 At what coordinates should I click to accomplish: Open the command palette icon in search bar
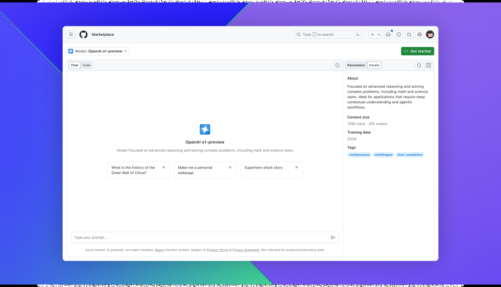358,34
